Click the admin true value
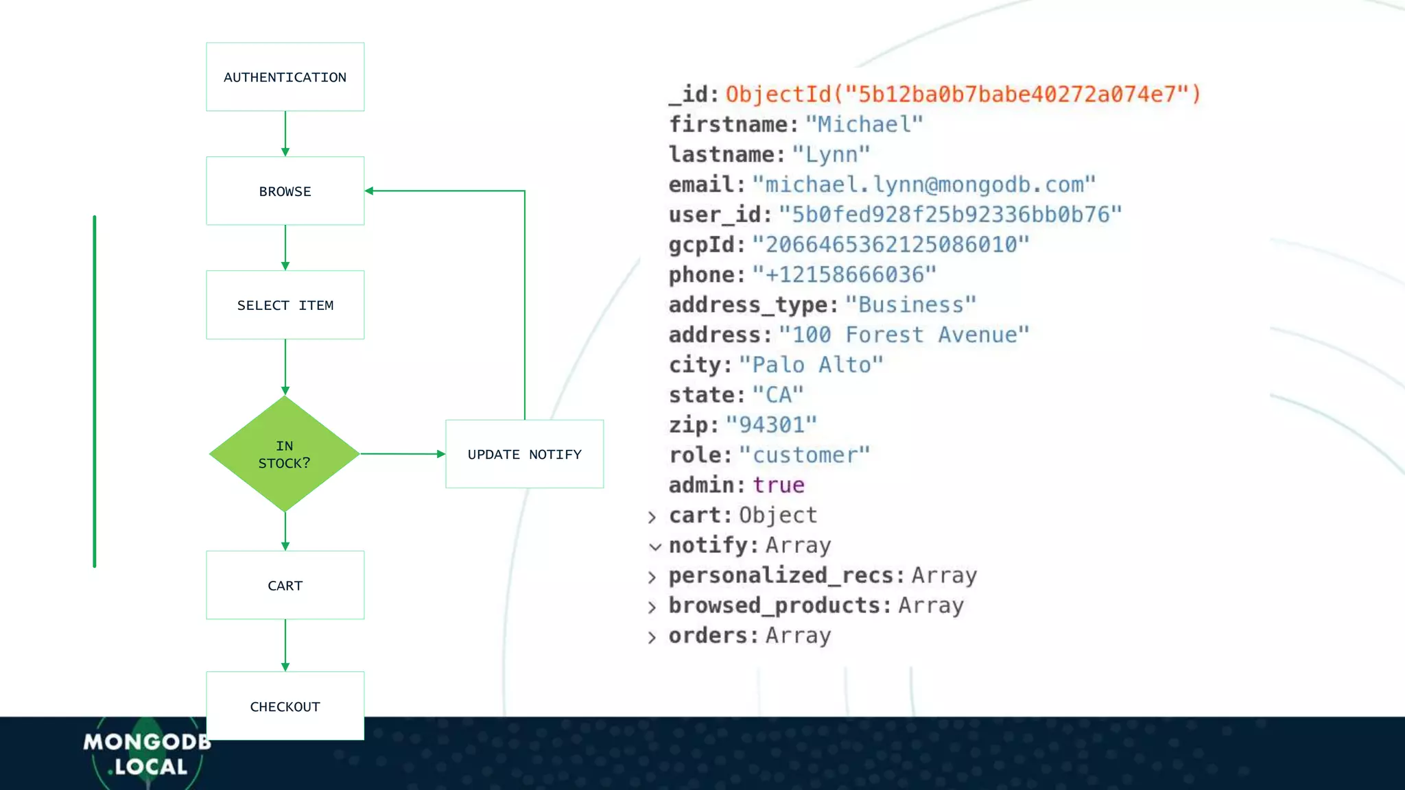This screenshot has height=790, width=1405. (x=778, y=485)
